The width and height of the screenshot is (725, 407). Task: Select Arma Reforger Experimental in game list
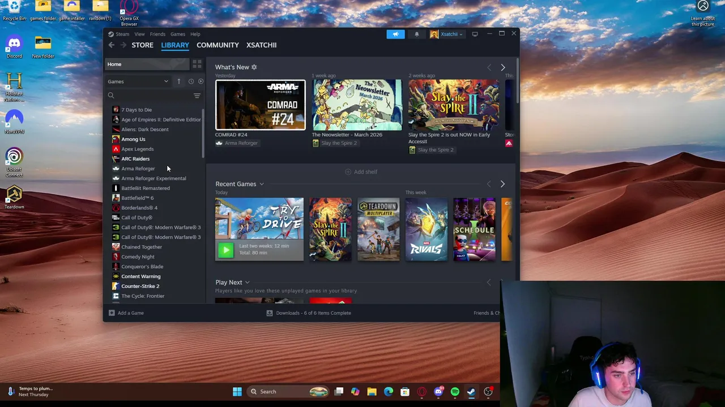pyautogui.click(x=153, y=179)
